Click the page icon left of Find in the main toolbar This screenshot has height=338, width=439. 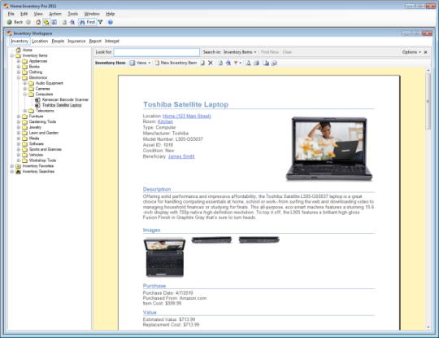(64, 22)
